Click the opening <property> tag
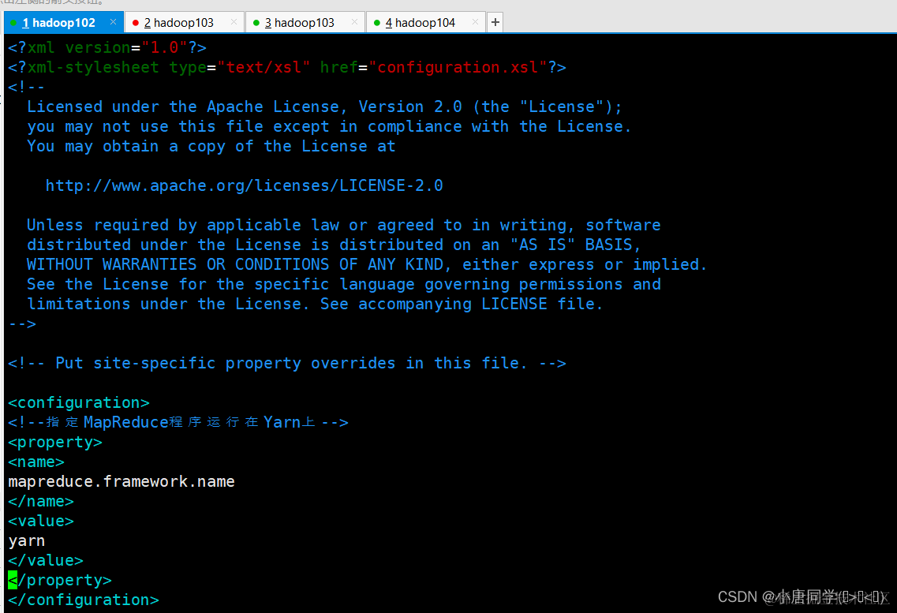 click(55, 442)
